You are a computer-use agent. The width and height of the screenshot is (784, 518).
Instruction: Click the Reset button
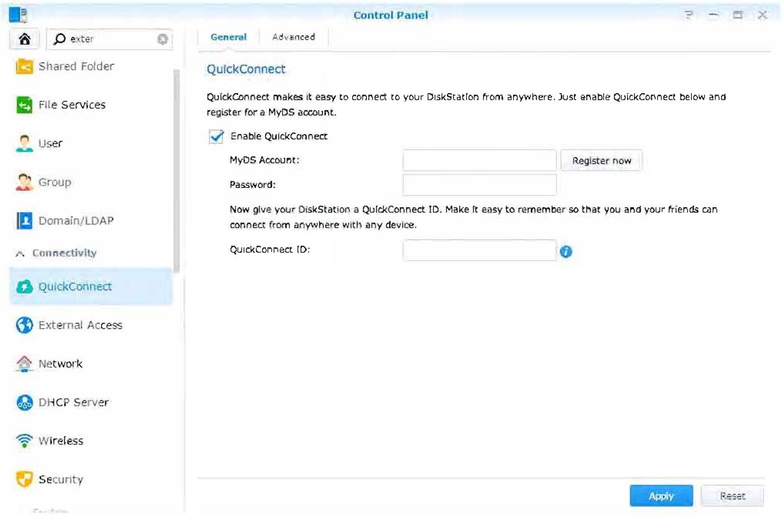coord(733,496)
